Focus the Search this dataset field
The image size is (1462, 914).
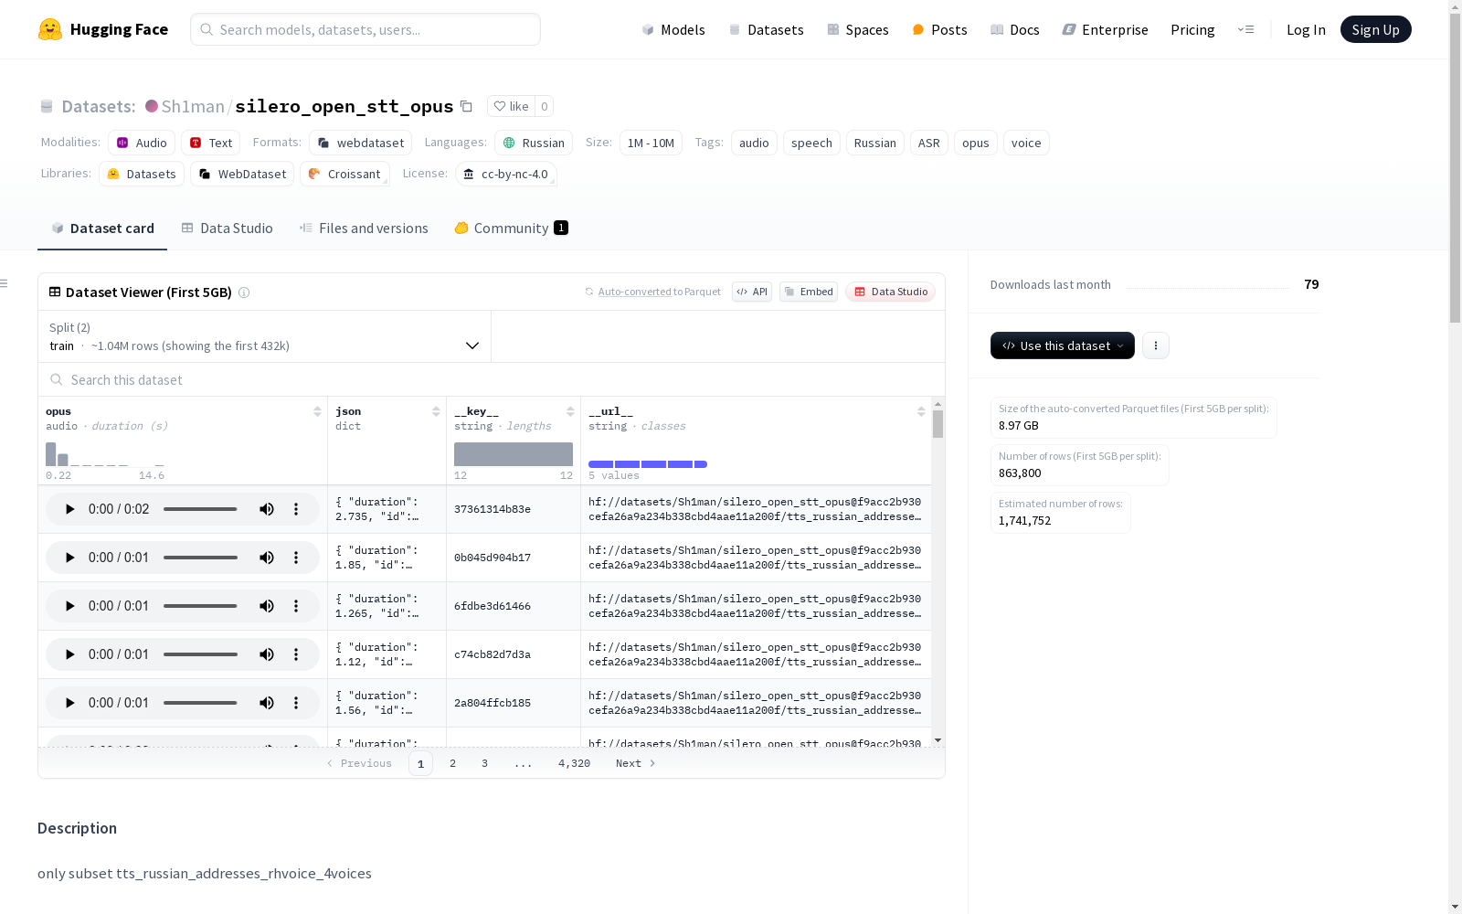pyautogui.click(x=492, y=379)
